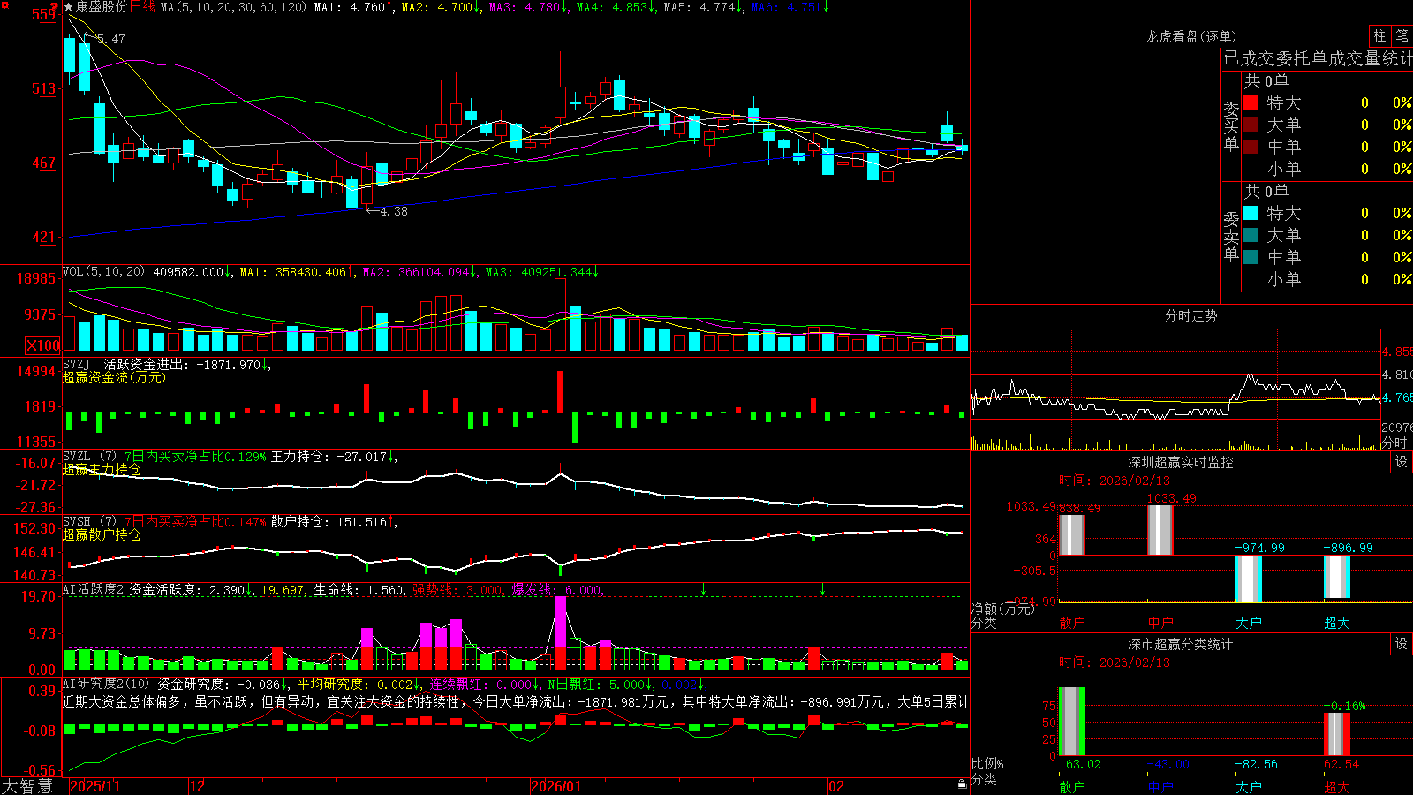Click the MA(5,10,20,30,60,120) parameters label
The width and height of the screenshot is (1413, 795).
[x=233, y=7]
